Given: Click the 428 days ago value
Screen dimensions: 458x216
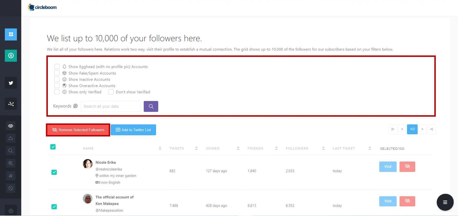Looking at the screenshot, I should click(216, 205).
